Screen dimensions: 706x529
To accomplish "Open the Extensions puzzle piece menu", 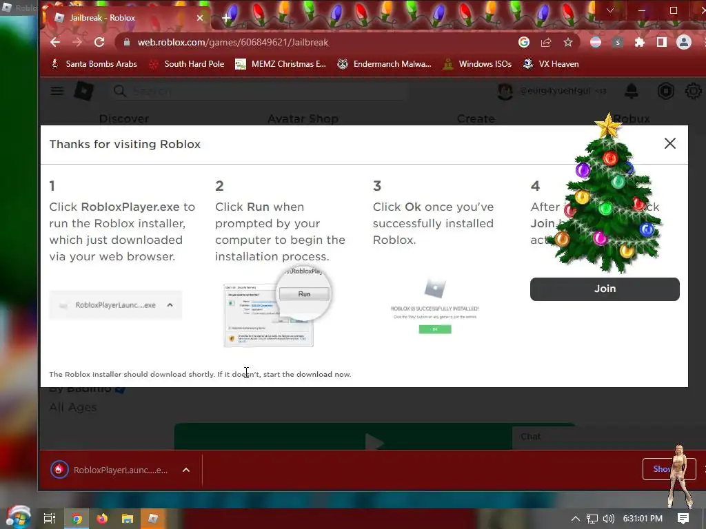I will point(639,42).
